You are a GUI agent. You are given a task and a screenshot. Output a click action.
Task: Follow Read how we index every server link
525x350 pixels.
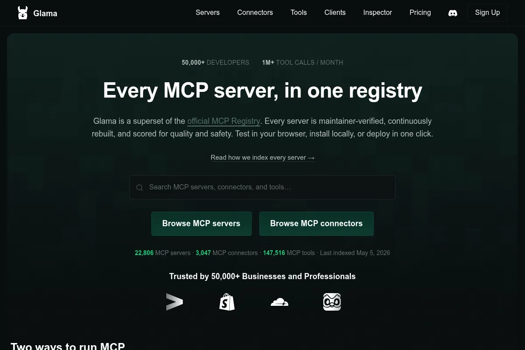(262, 157)
